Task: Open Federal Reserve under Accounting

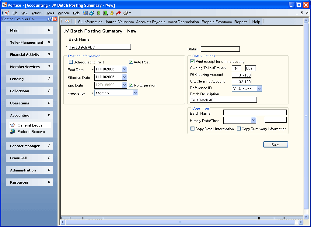Action: pyautogui.click(x=31, y=131)
